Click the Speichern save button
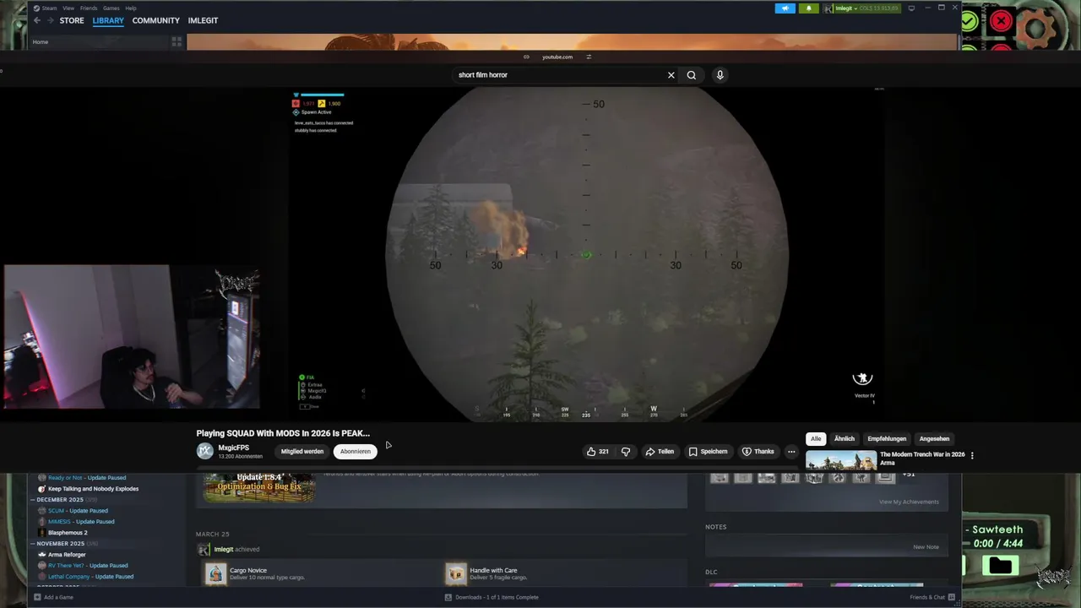The height and width of the screenshot is (608, 1081). 708,452
